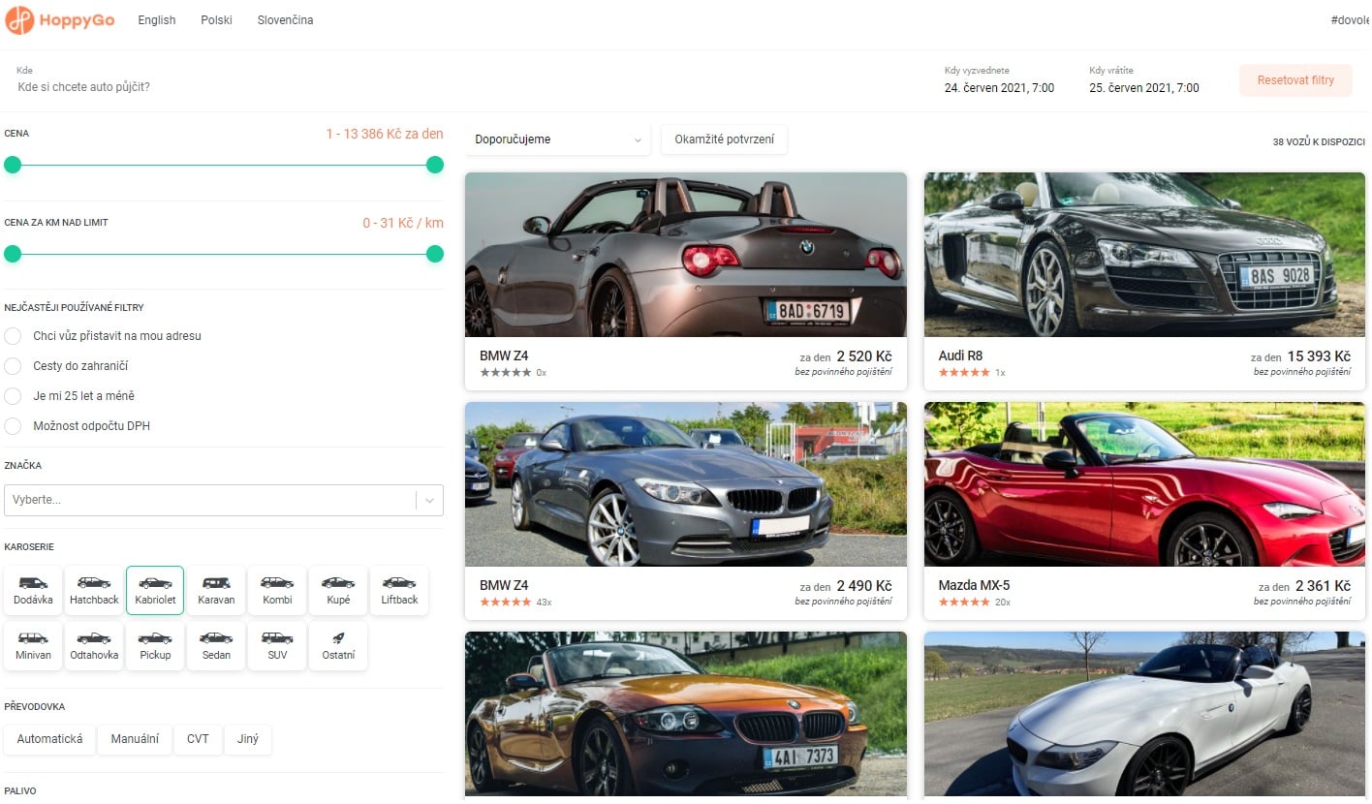Open the Audi R8 car photo
1372x804 pixels.
point(1144,255)
